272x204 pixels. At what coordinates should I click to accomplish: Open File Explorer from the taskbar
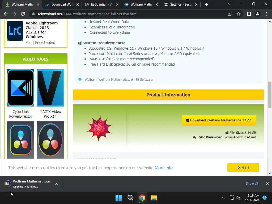[x=154, y=198]
